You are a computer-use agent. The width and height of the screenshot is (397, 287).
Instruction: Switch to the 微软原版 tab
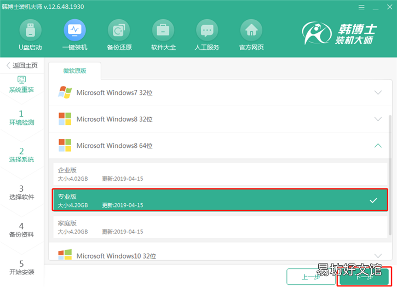(74, 71)
